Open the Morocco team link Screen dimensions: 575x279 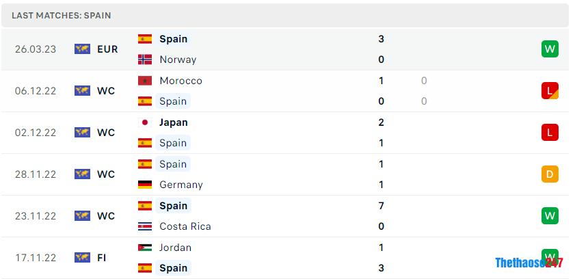point(180,81)
